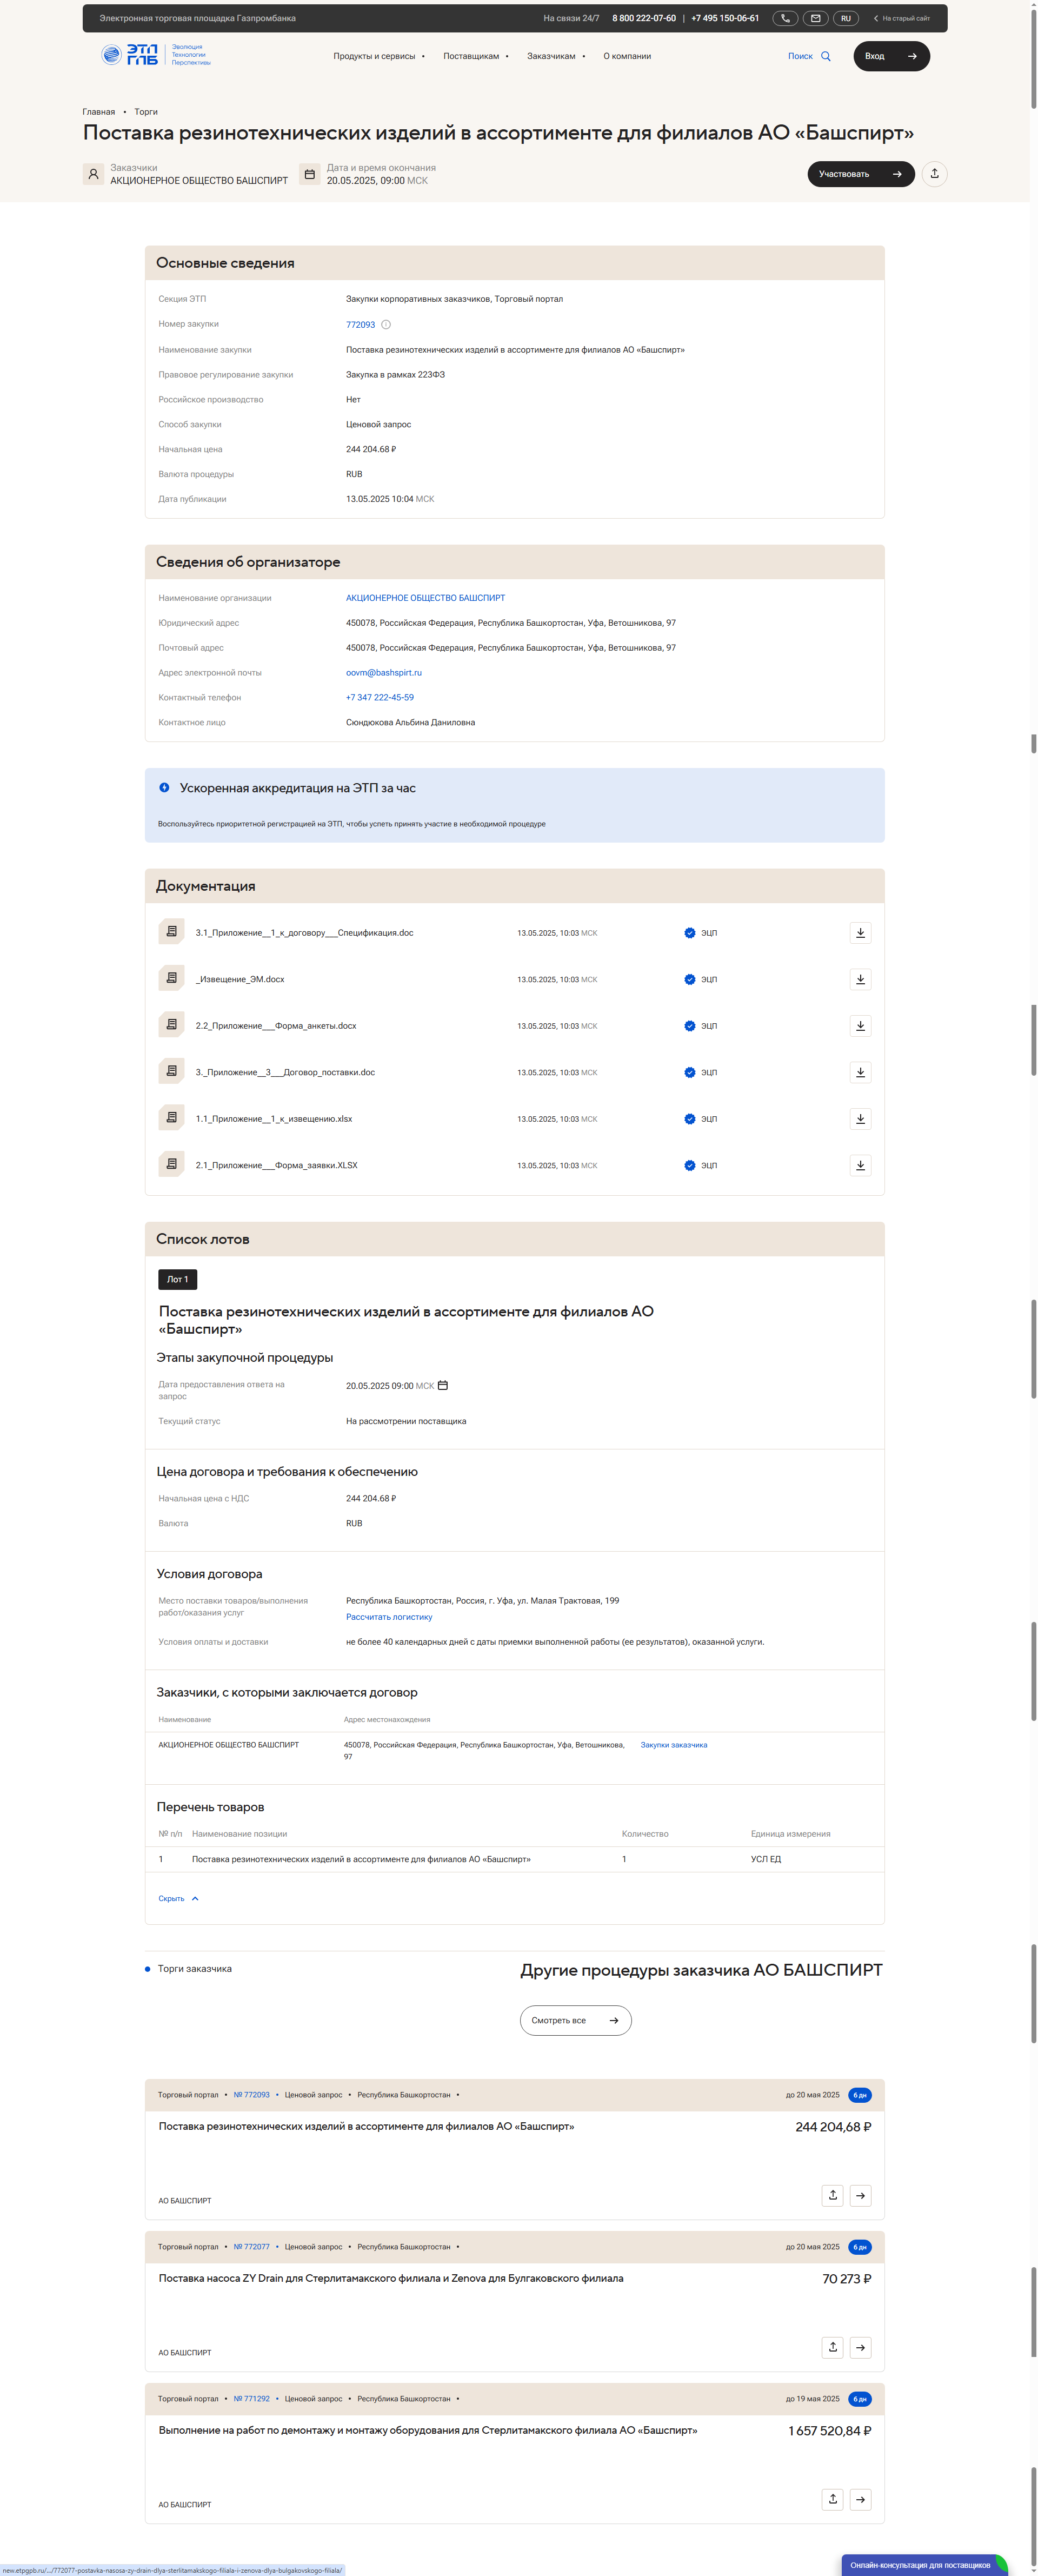The height and width of the screenshot is (2576, 1038).
Task: Click the phone icon in top bar
Action: [x=786, y=18]
